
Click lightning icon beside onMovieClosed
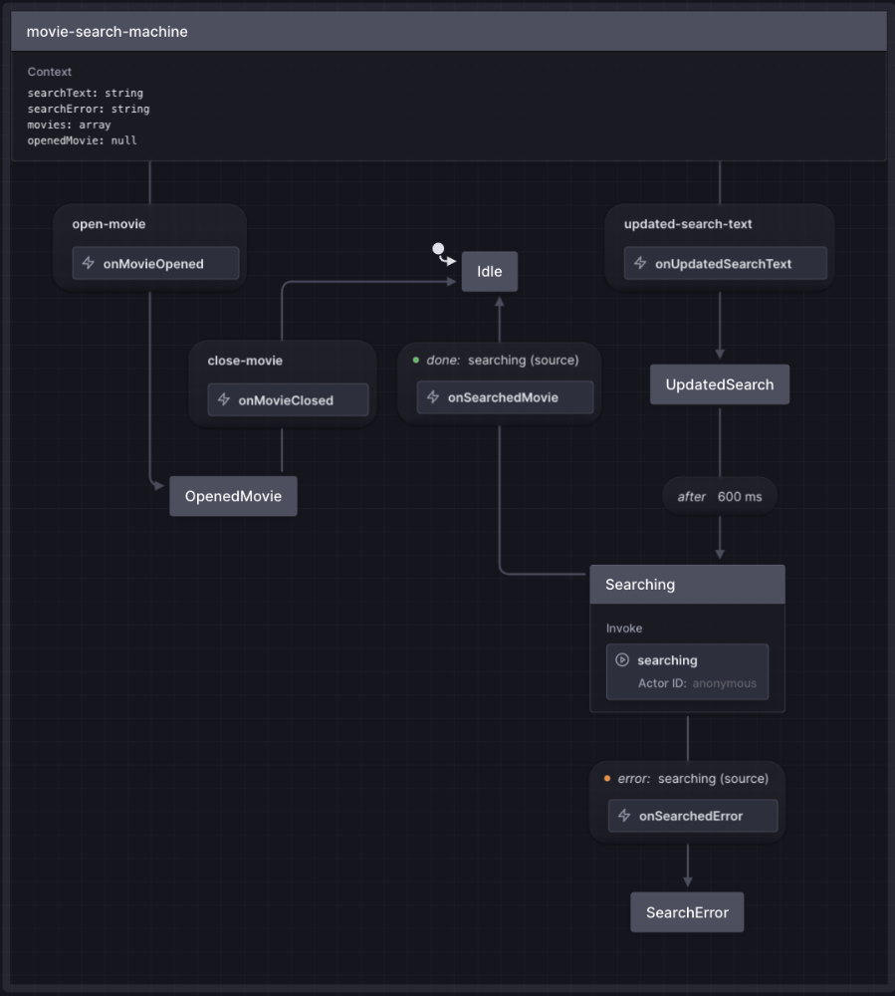[x=224, y=400]
